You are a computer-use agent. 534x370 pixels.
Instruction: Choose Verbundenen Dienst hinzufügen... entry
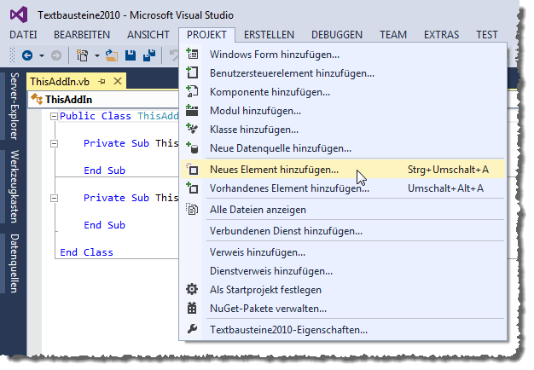pyautogui.click(x=343, y=231)
